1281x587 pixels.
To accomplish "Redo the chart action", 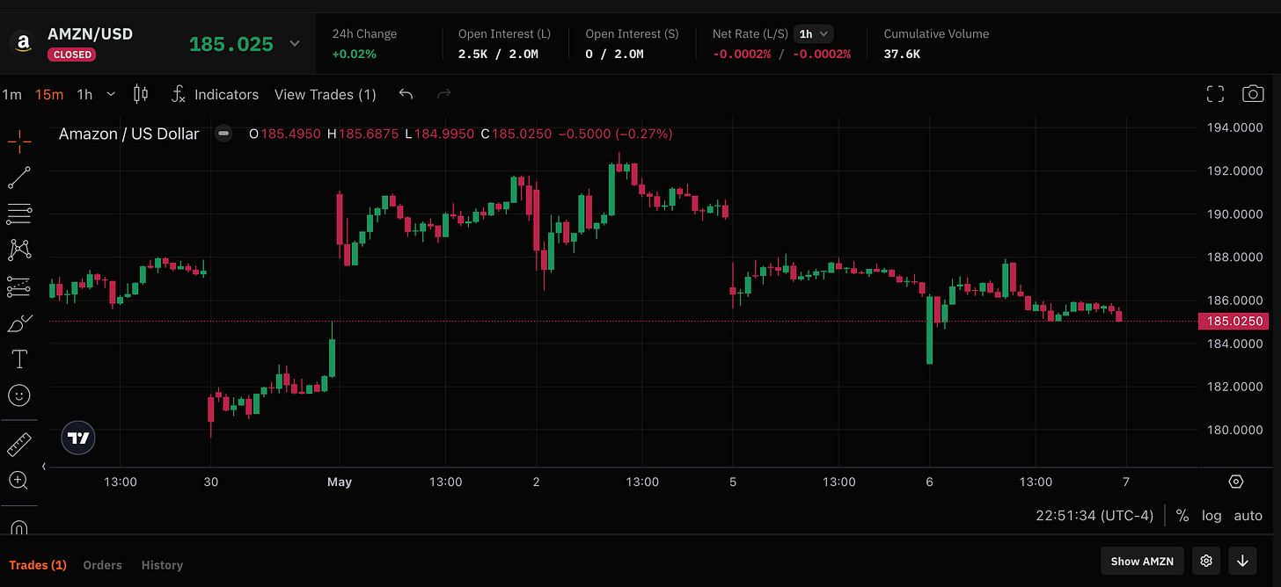I will click(x=443, y=94).
